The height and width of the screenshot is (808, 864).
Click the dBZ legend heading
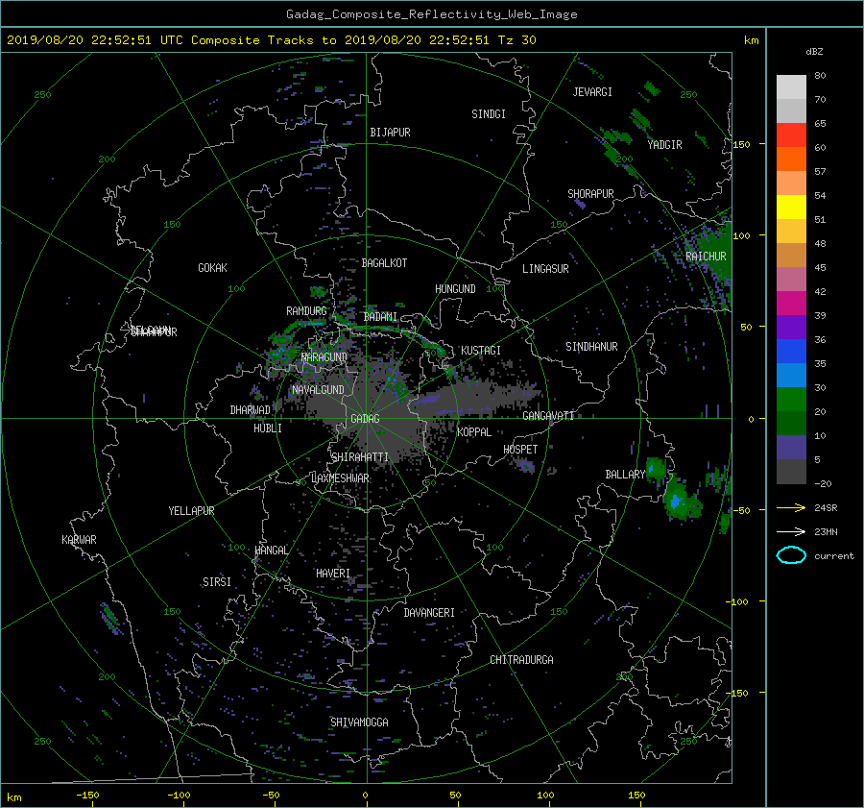pos(814,51)
